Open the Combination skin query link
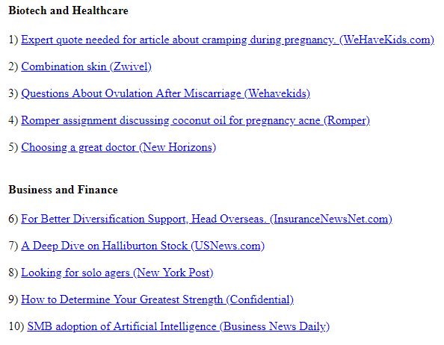Image resolution: width=444 pixels, height=345 pixels. tap(86, 66)
